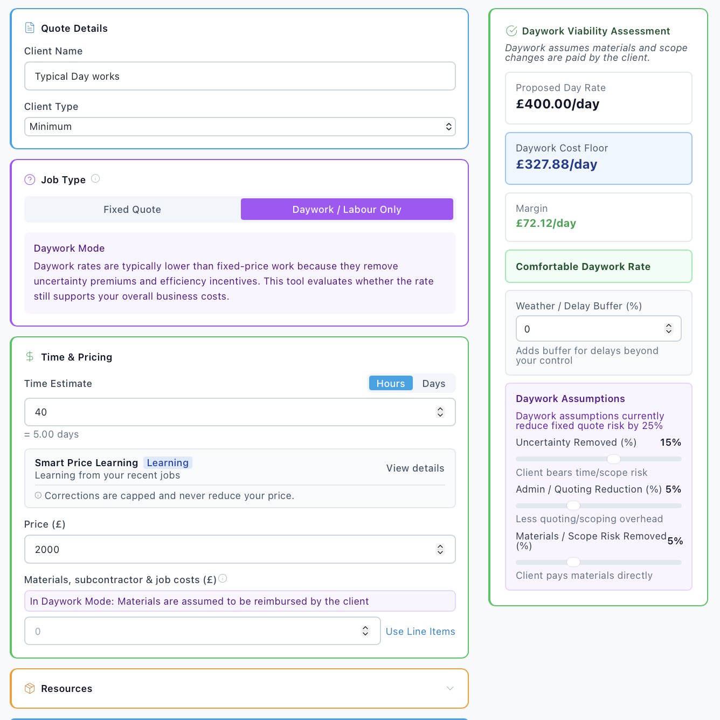Click the Quote Details document icon
The width and height of the screenshot is (720, 720).
point(30,27)
